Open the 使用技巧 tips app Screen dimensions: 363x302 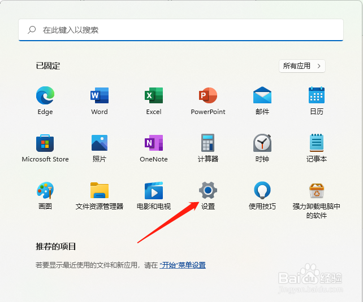(x=262, y=190)
